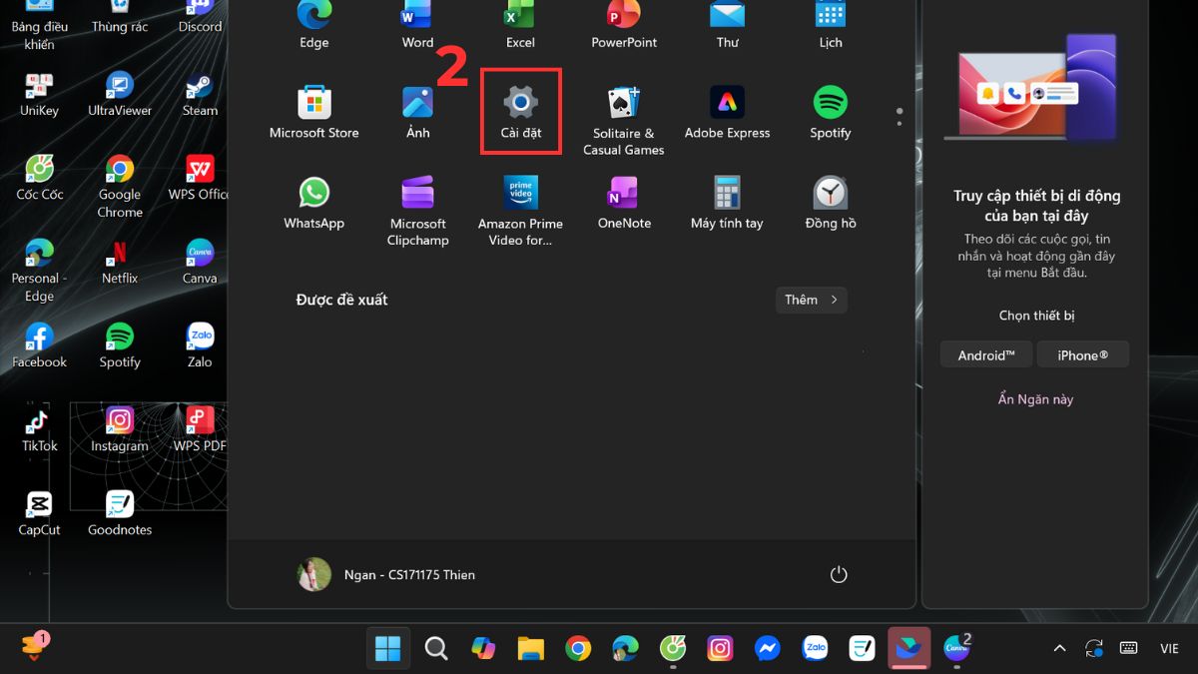The image size is (1198, 674).
Task: Select Steam desktop icon
Action: (200, 95)
